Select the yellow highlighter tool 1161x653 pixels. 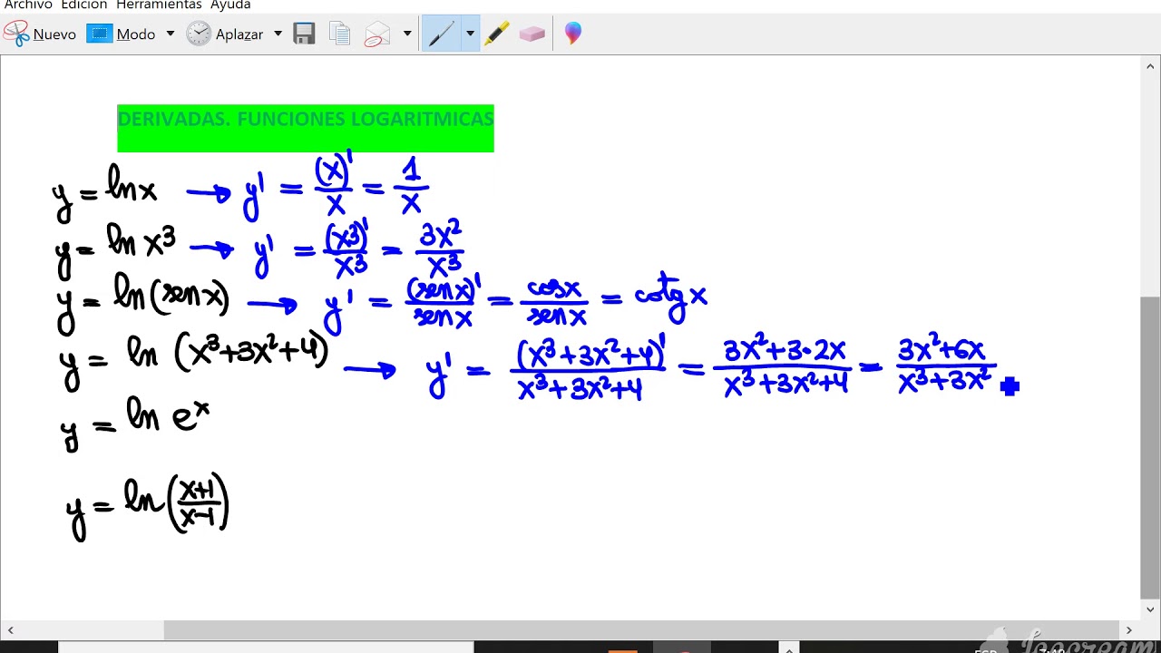point(497,34)
